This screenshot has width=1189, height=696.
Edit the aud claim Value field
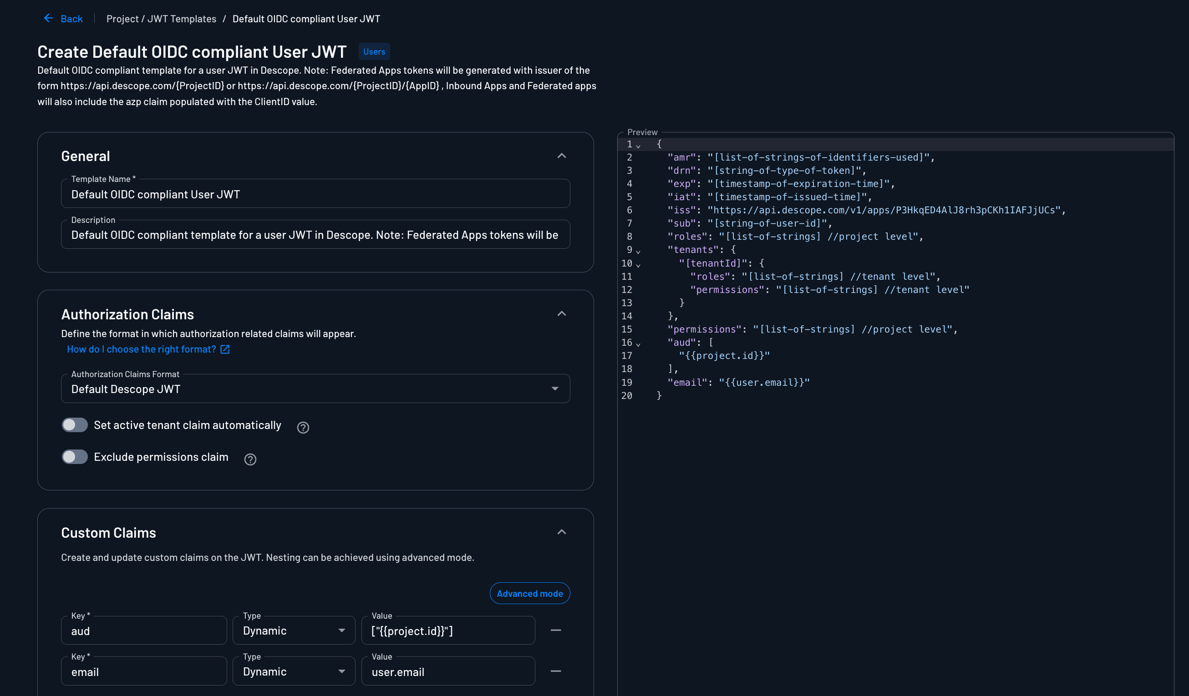point(448,631)
